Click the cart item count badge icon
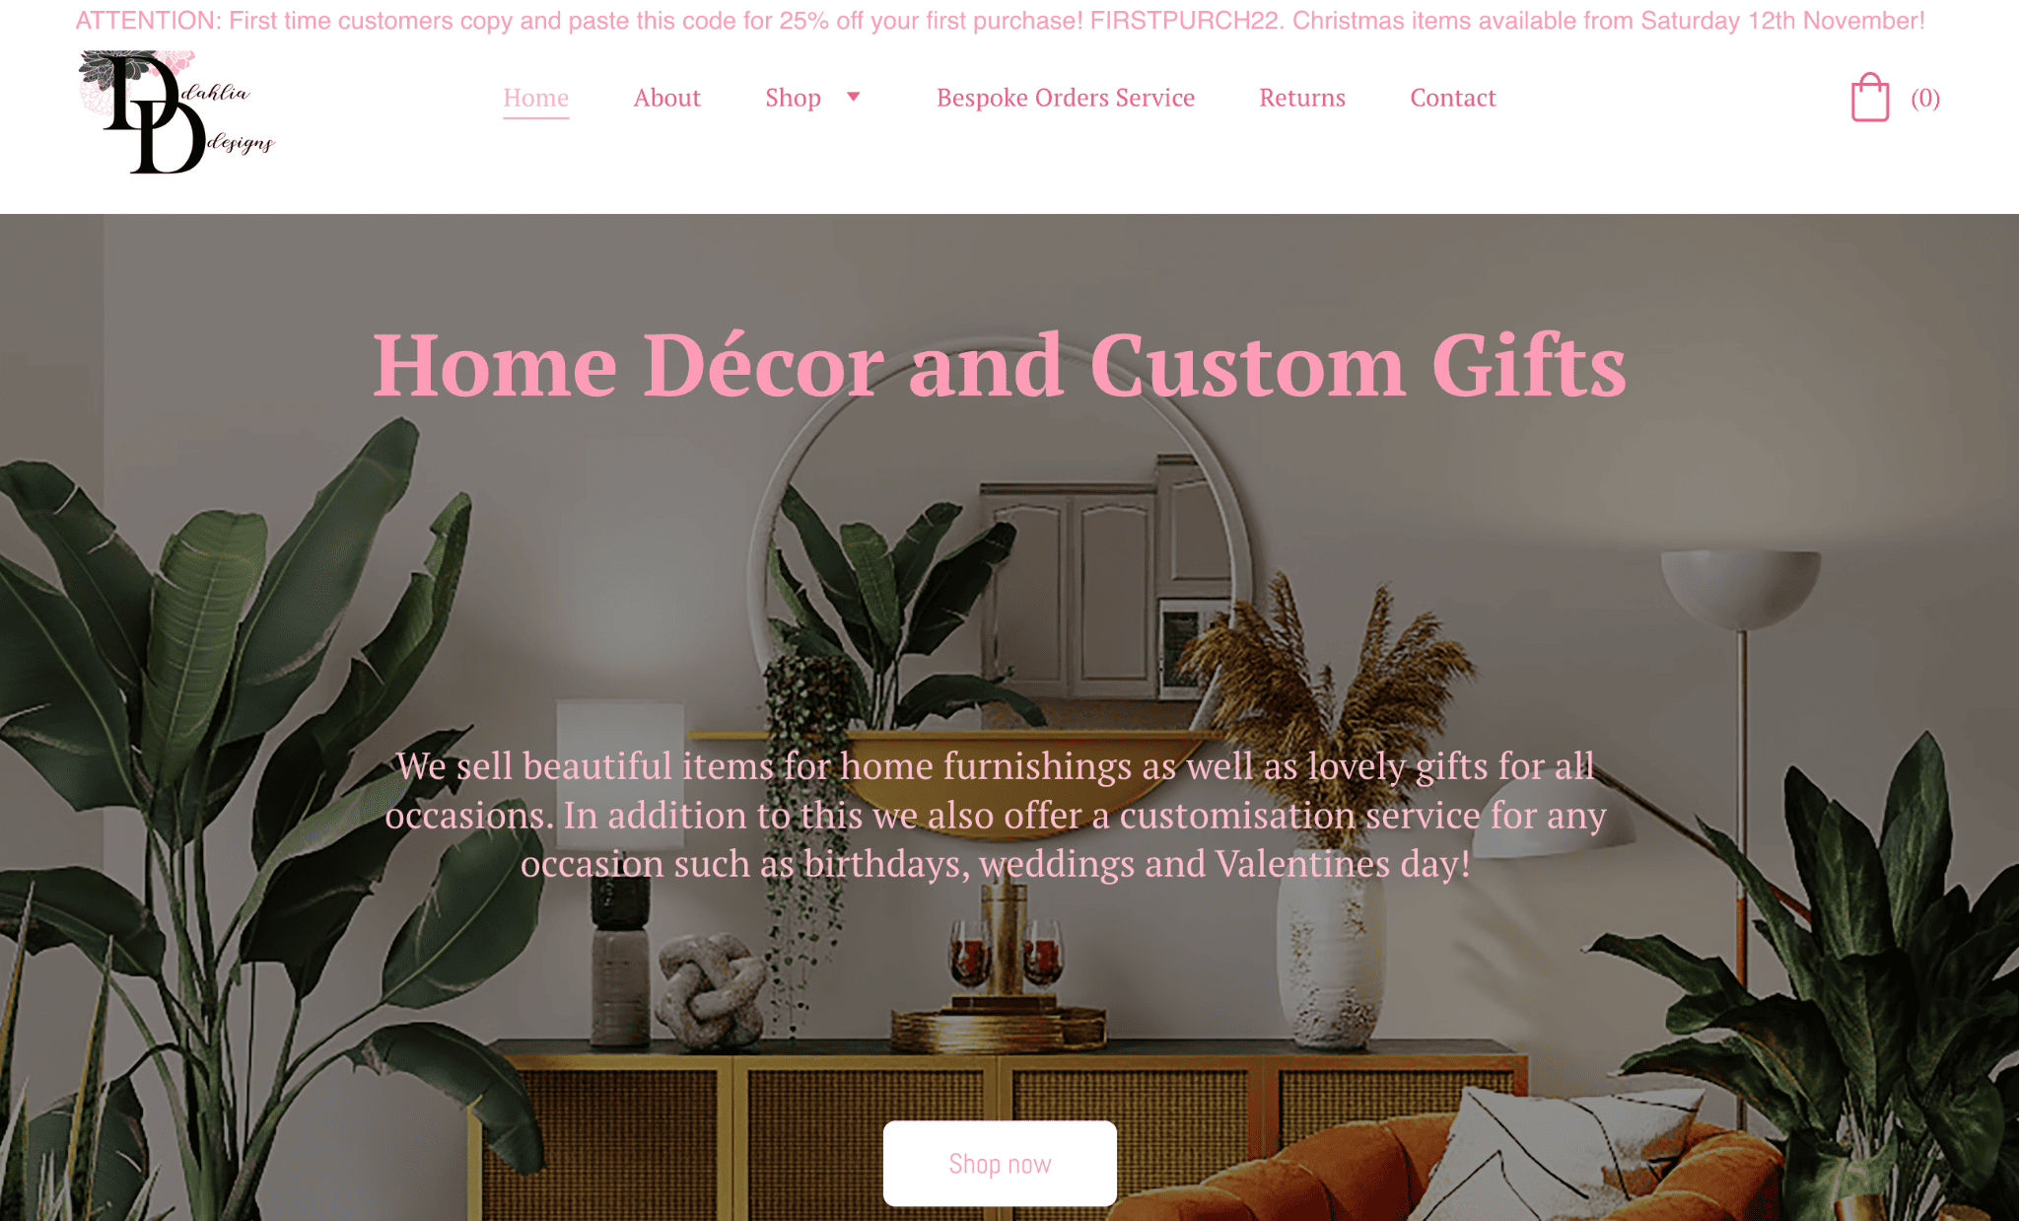 (x=1925, y=97)
